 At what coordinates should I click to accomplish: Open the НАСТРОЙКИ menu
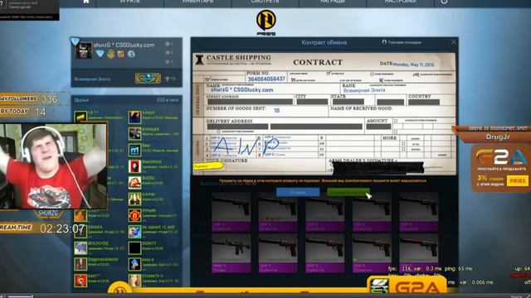point(400,2)
